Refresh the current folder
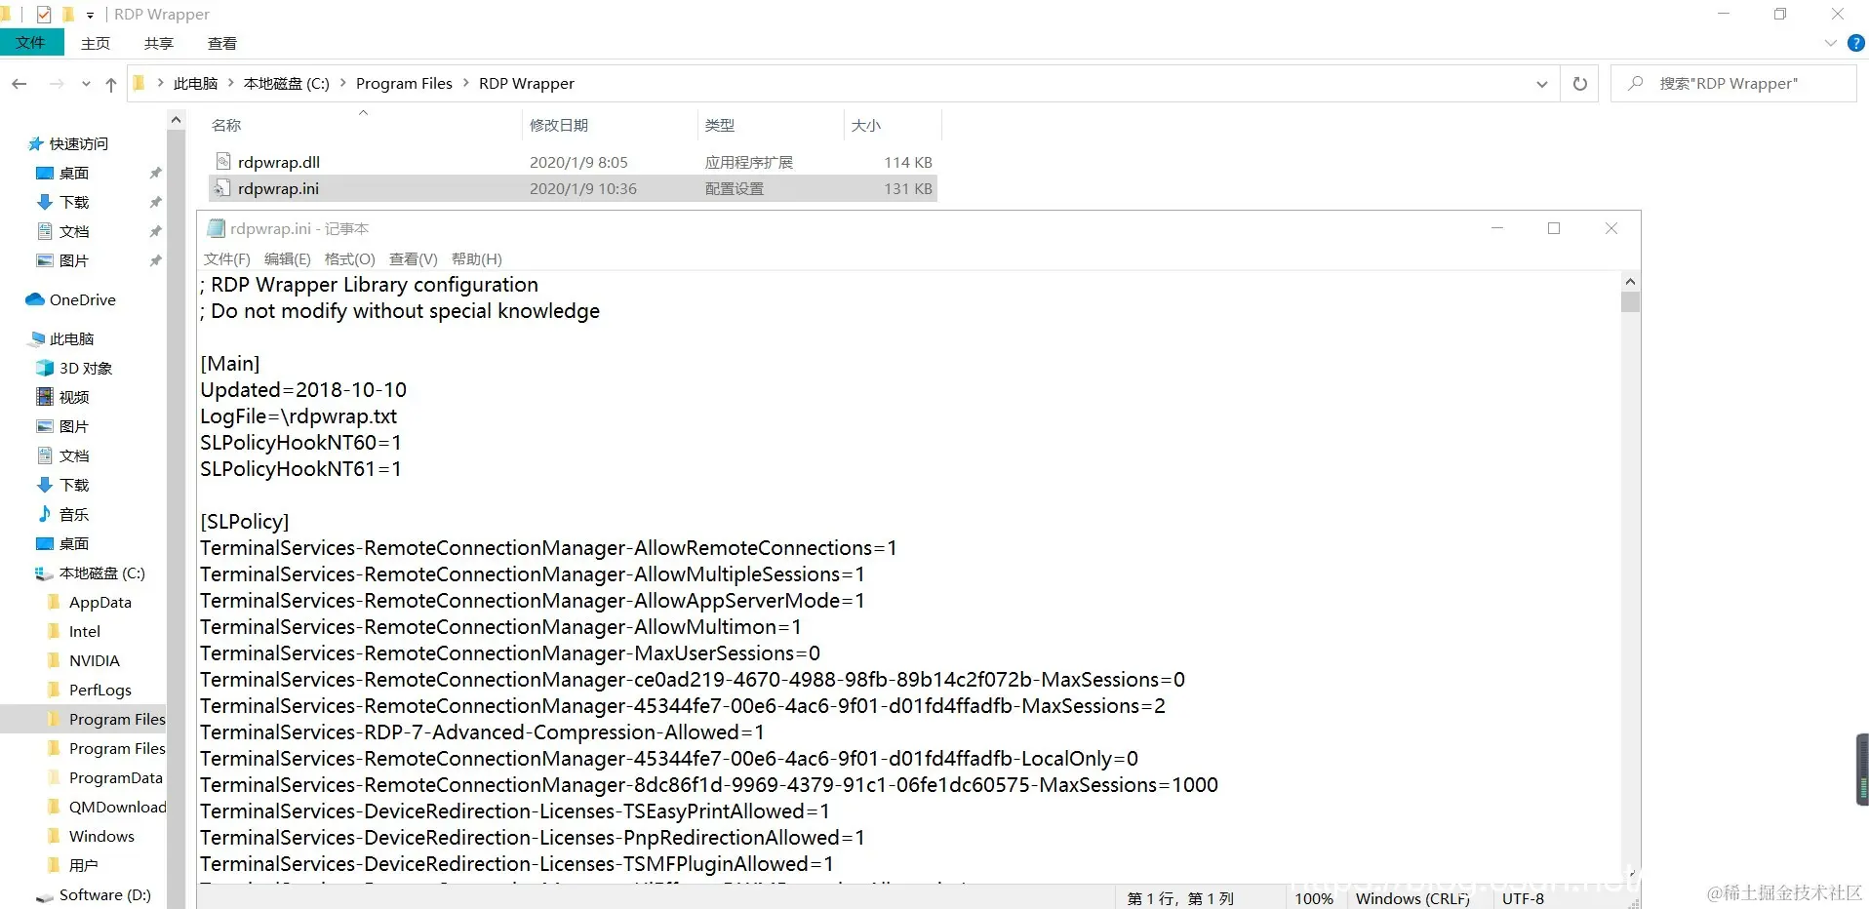The height and width of the screenshot is (909, 1869). [1580, 84]
